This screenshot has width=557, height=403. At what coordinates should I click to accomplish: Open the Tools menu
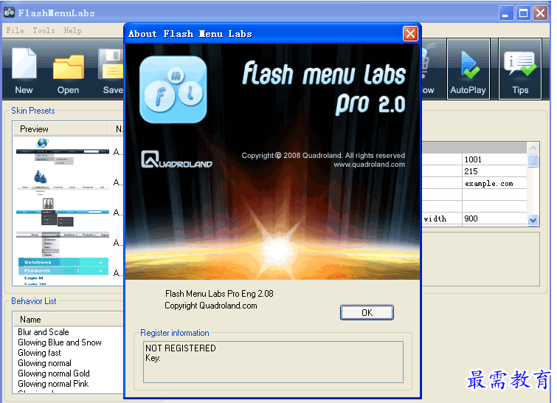[x=44, y=30]
